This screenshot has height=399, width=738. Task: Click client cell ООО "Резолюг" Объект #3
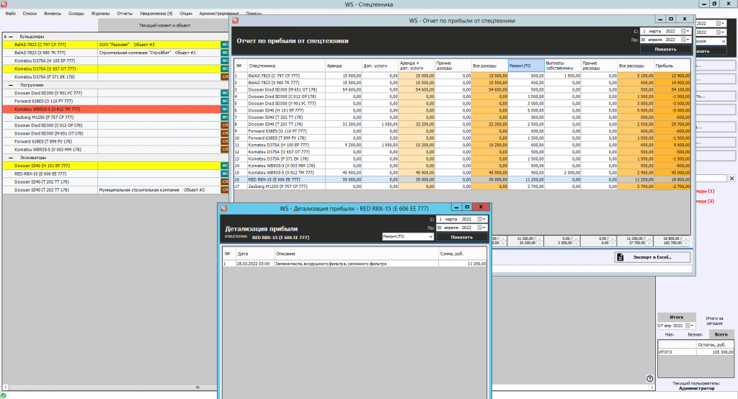click(x=159, y=45)
